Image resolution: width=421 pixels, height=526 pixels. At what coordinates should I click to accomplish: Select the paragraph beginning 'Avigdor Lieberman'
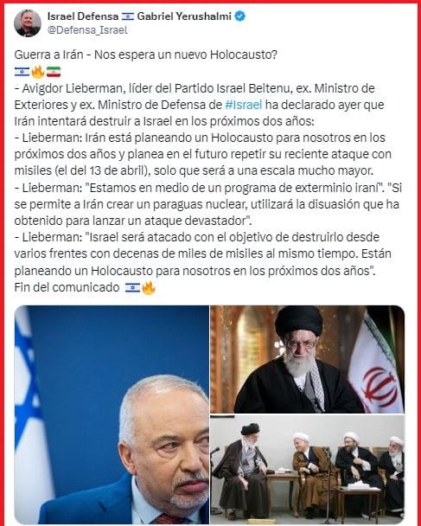pos(199,105)
